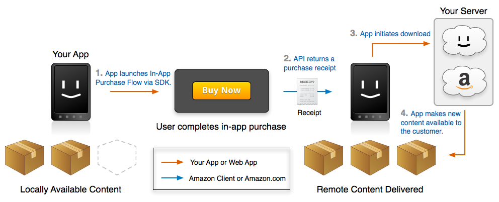The image size is (499, 202).
Task: Select the dashed empty box placeholder
Action: point(114,155)
